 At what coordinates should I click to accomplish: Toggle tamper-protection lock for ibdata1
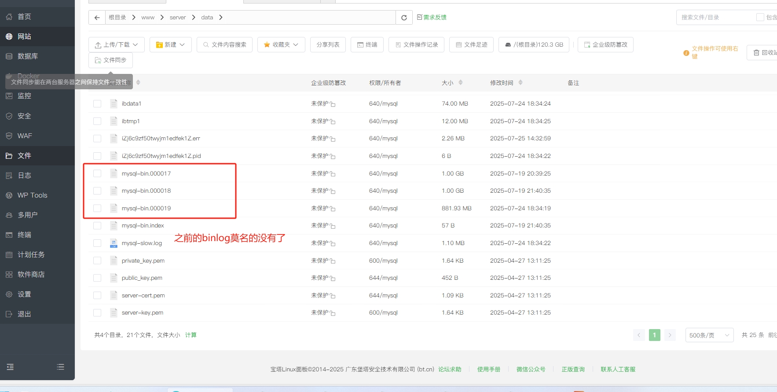(x=333, y=104)
